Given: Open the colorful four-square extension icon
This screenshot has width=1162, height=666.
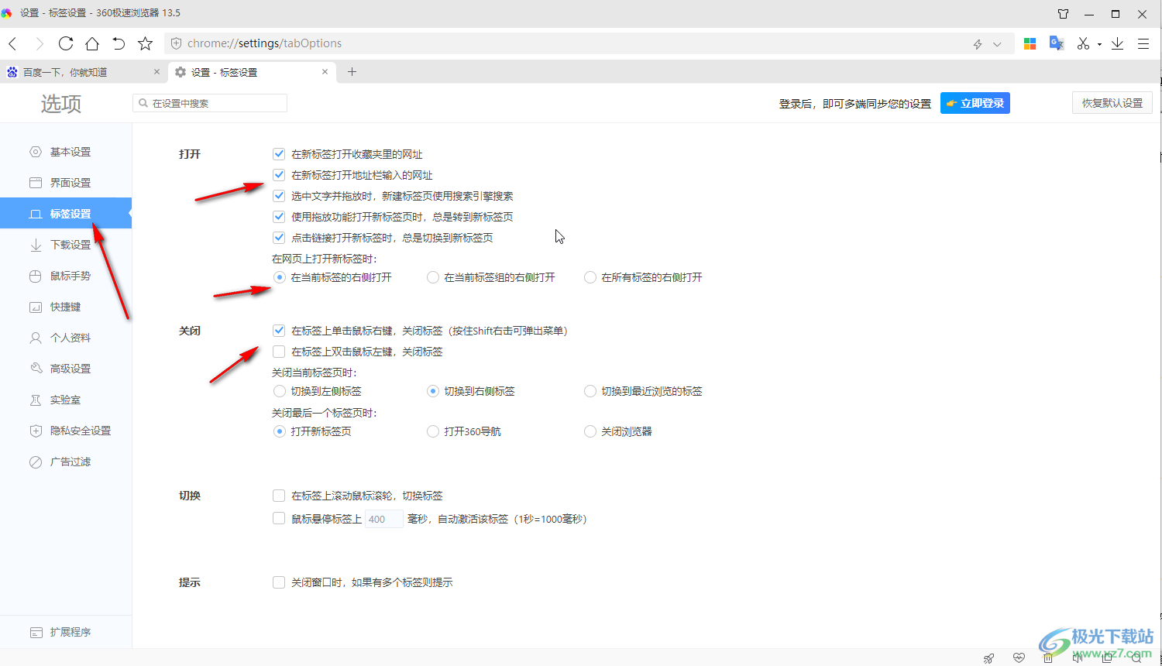Looking at the screenshot, I should click(1030, 44).
